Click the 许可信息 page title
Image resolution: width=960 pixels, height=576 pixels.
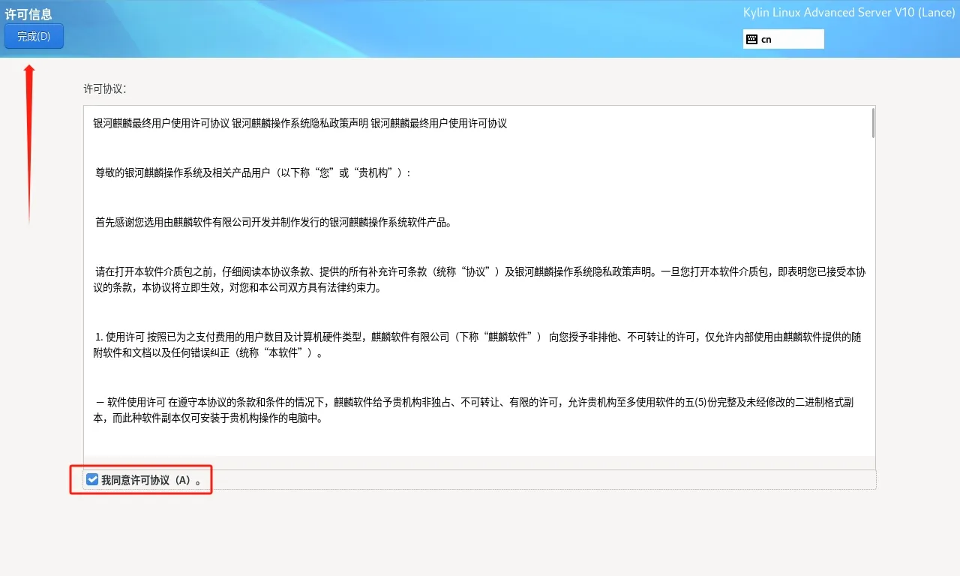click(x=28, y=14)
